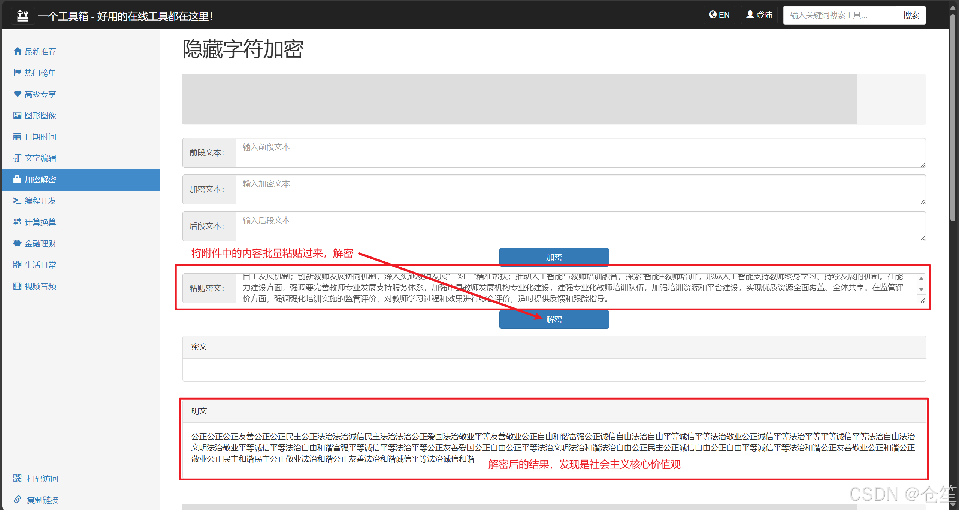Click the home icon beside 最新推荐

(17, 51)
